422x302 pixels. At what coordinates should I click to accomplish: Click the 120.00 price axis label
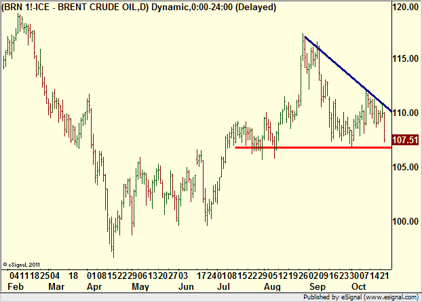pyautogui.click(x=406, y=7)
